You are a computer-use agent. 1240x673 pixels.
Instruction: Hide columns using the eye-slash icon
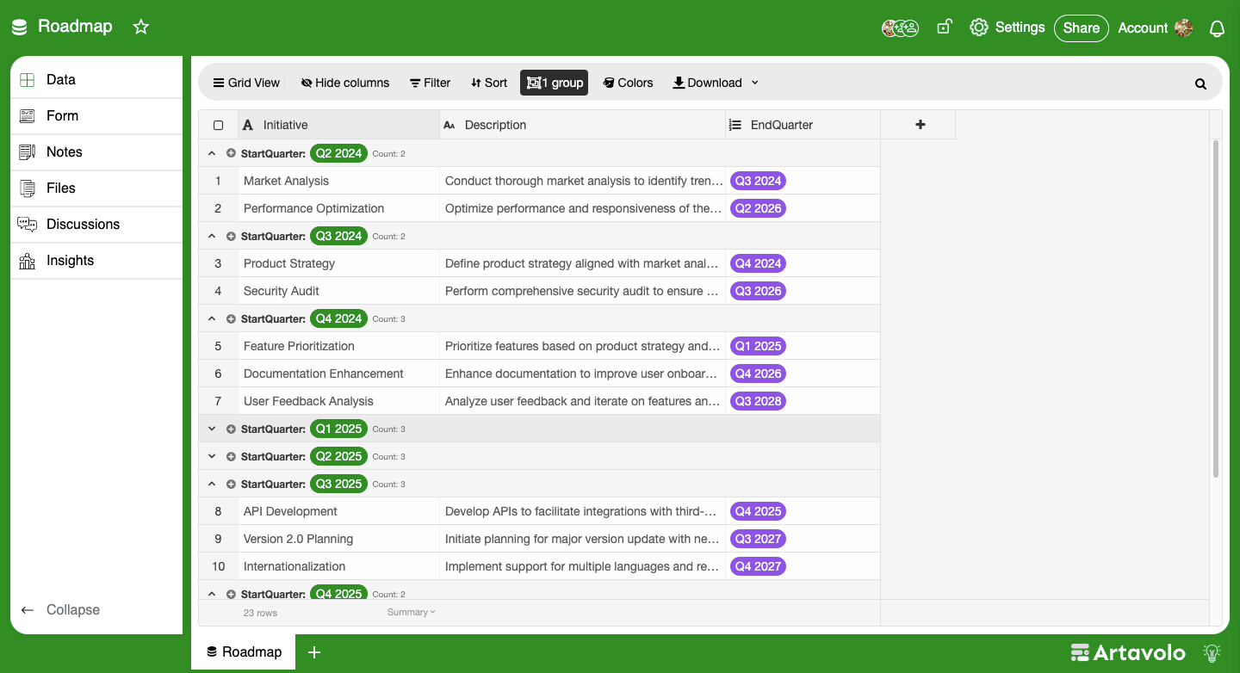(344, 82)
